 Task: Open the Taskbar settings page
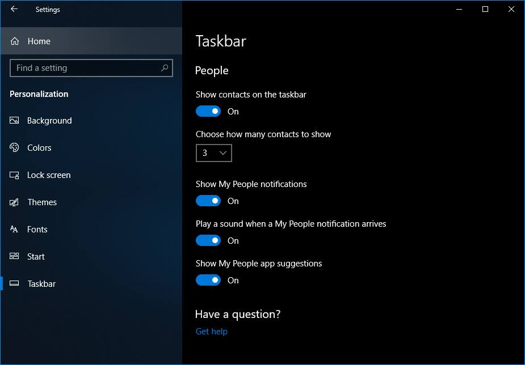[41, 284]
